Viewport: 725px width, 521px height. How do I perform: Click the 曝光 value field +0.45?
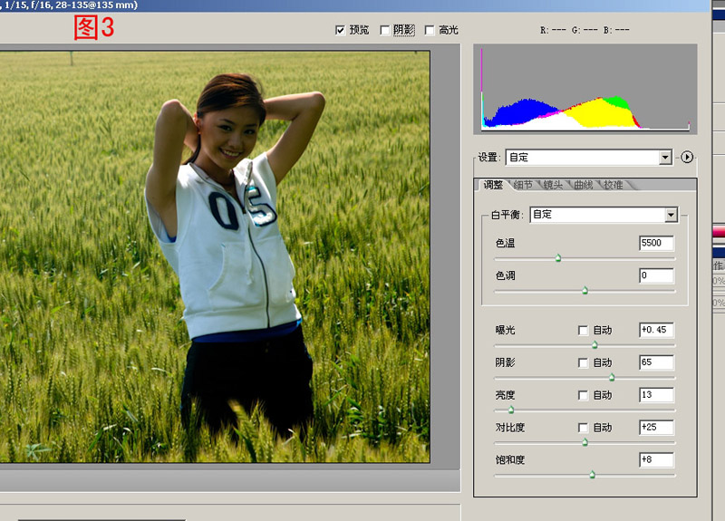(x=656, y=330)
